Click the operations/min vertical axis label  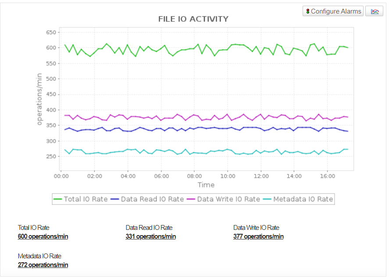pyautogui.click(x=39, y=99)
